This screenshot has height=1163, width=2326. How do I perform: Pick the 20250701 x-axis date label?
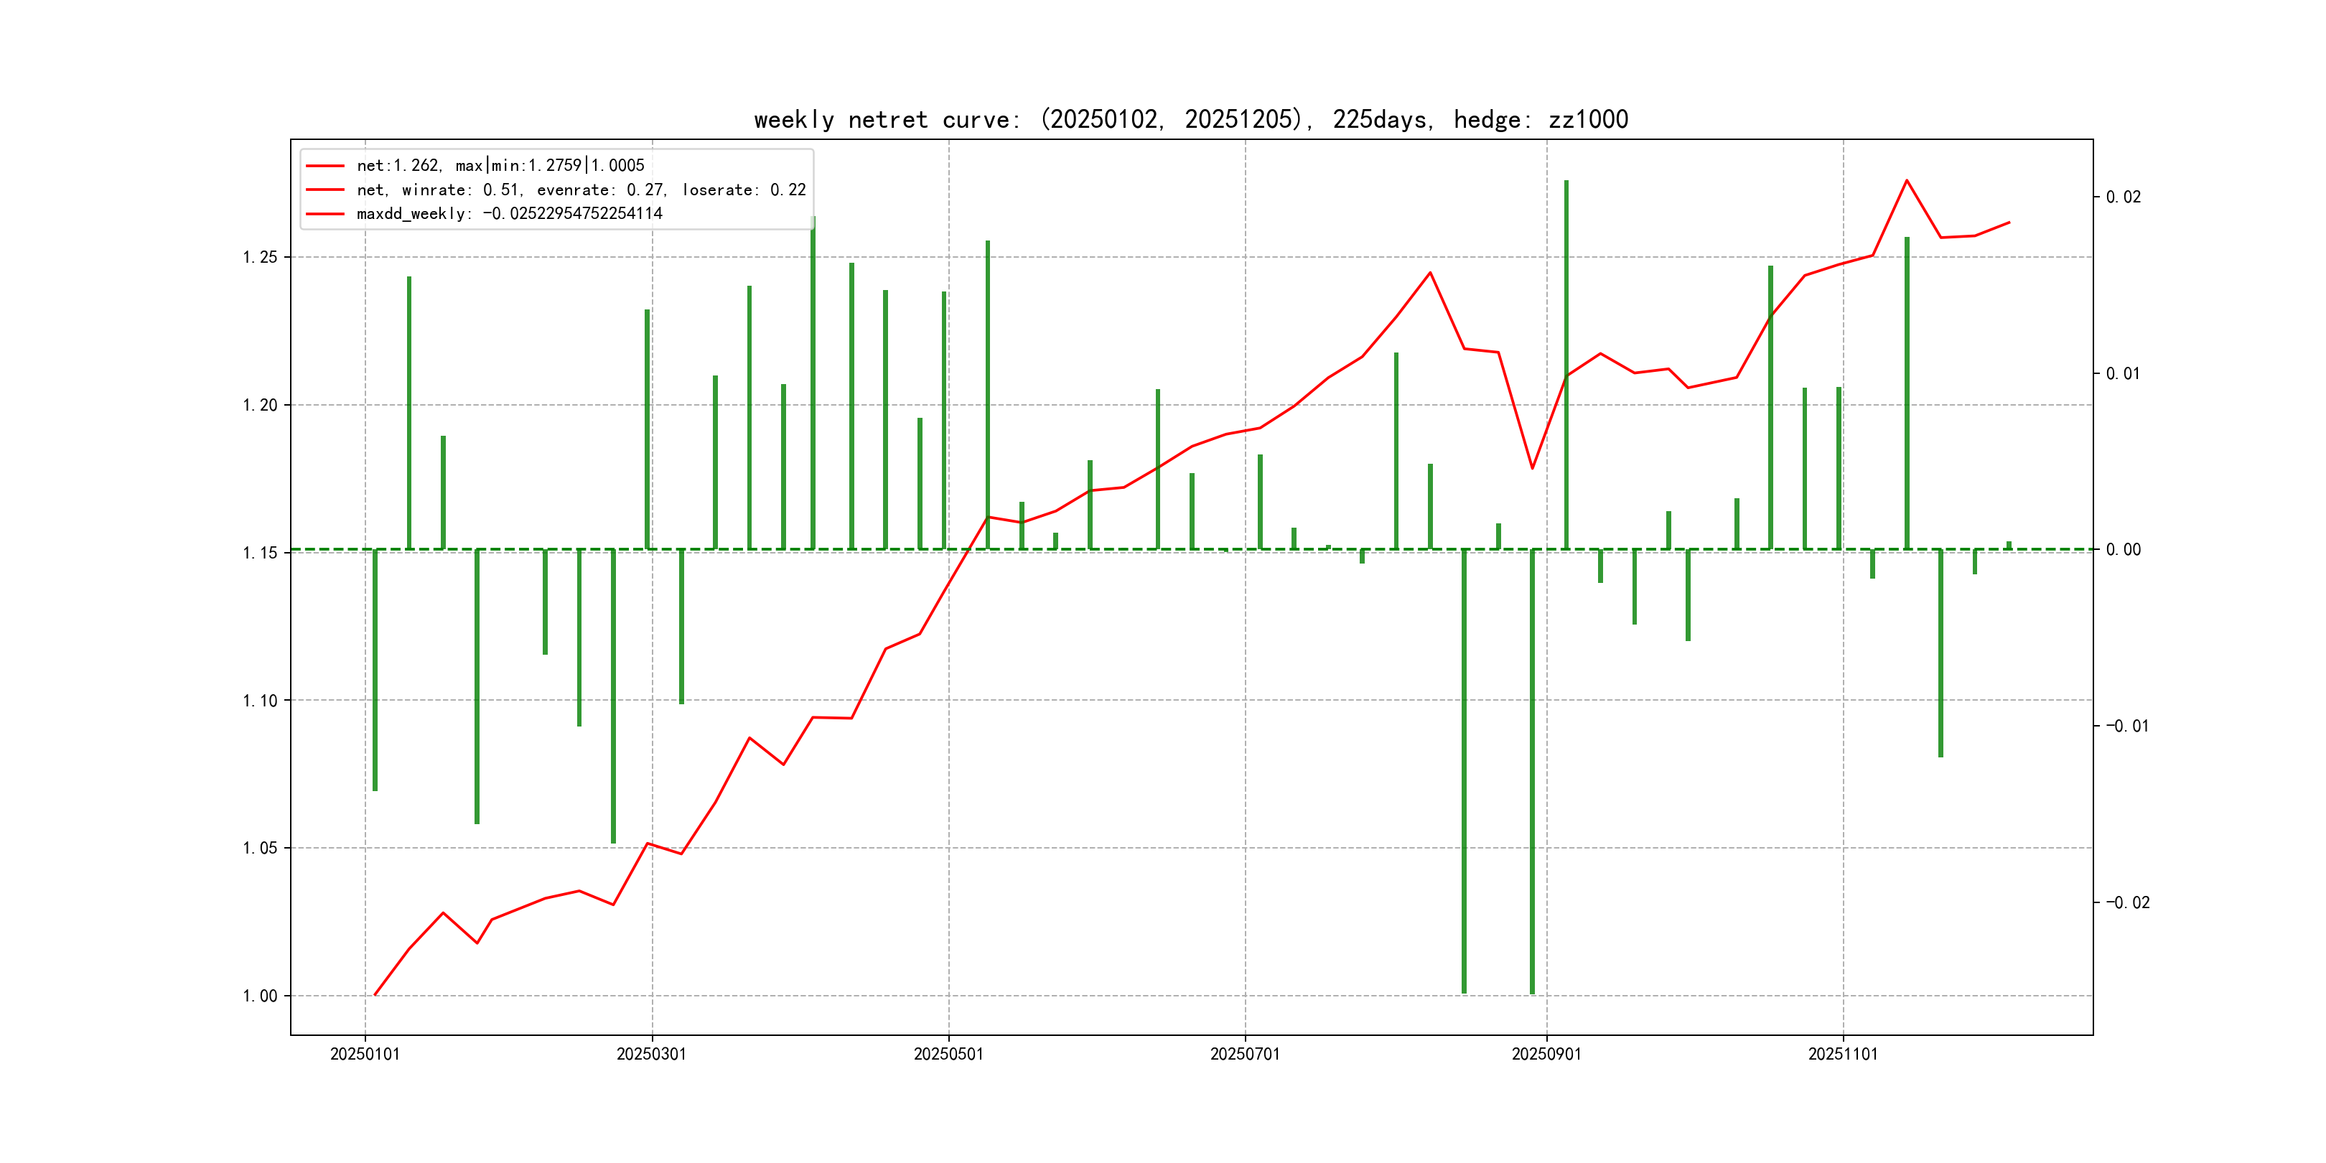click(1244, 1054)
